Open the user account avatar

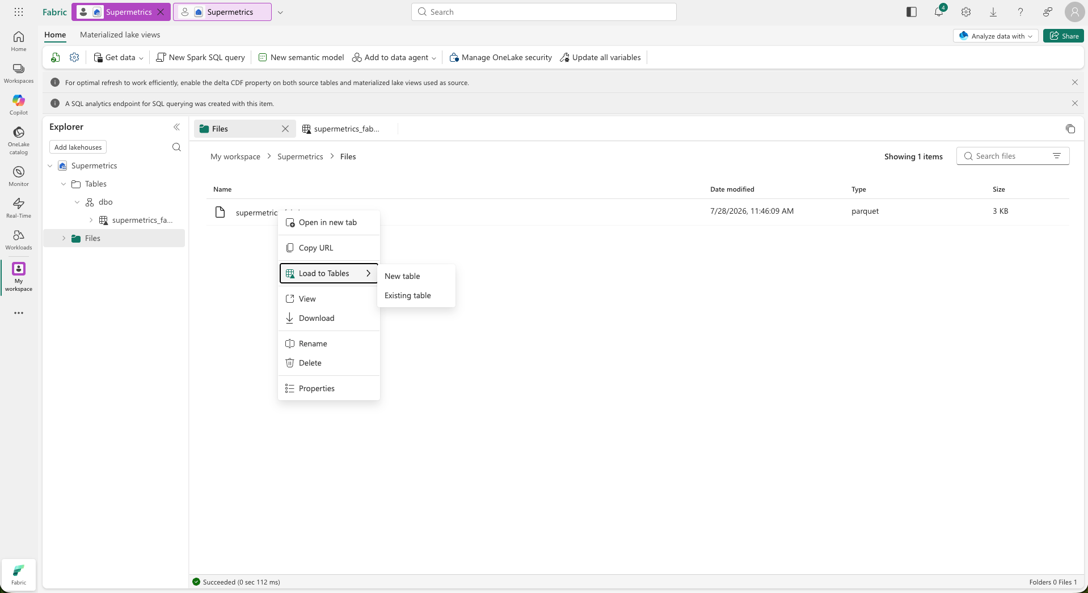[x=1074, y=12]
